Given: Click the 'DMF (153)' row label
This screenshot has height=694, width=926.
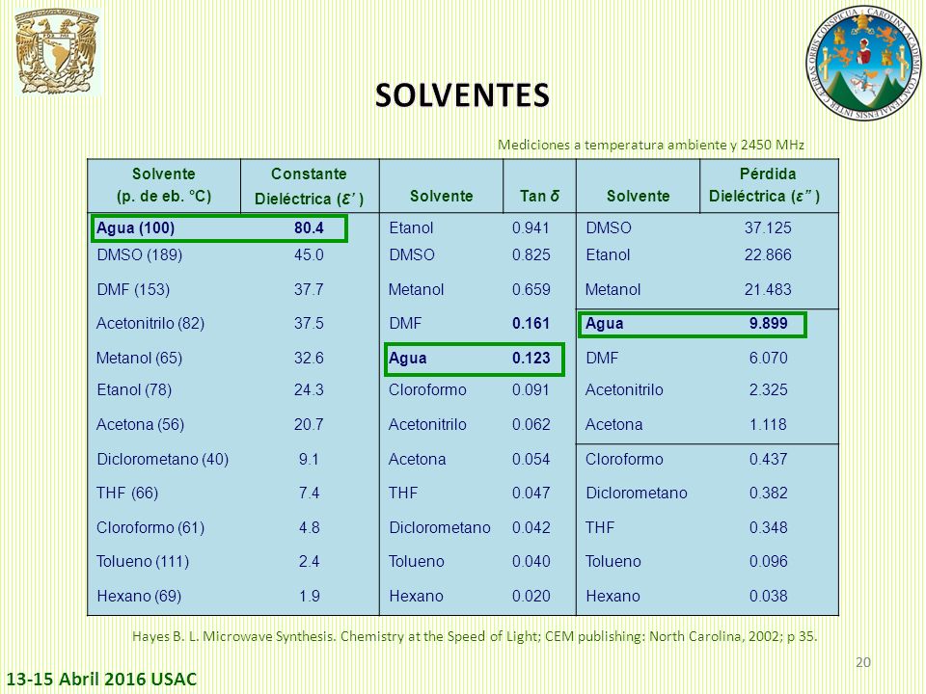Looking at the screenshot, I should coord(133,290).
